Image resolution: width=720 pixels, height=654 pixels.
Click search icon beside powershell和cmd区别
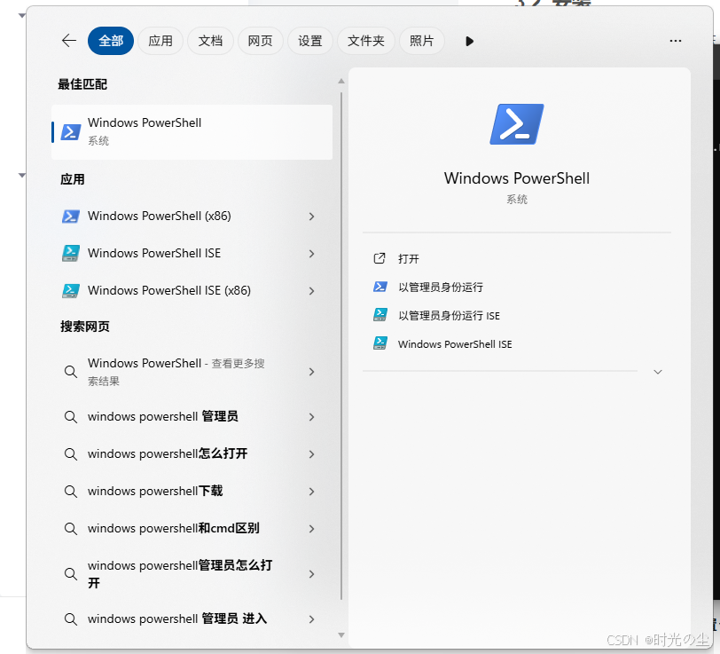pos(71,529)
